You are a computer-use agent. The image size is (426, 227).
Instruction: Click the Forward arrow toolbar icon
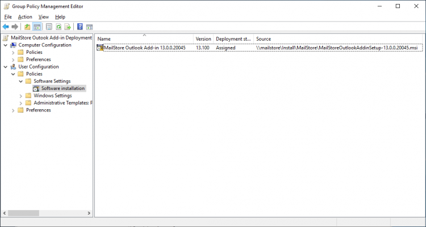15,27
